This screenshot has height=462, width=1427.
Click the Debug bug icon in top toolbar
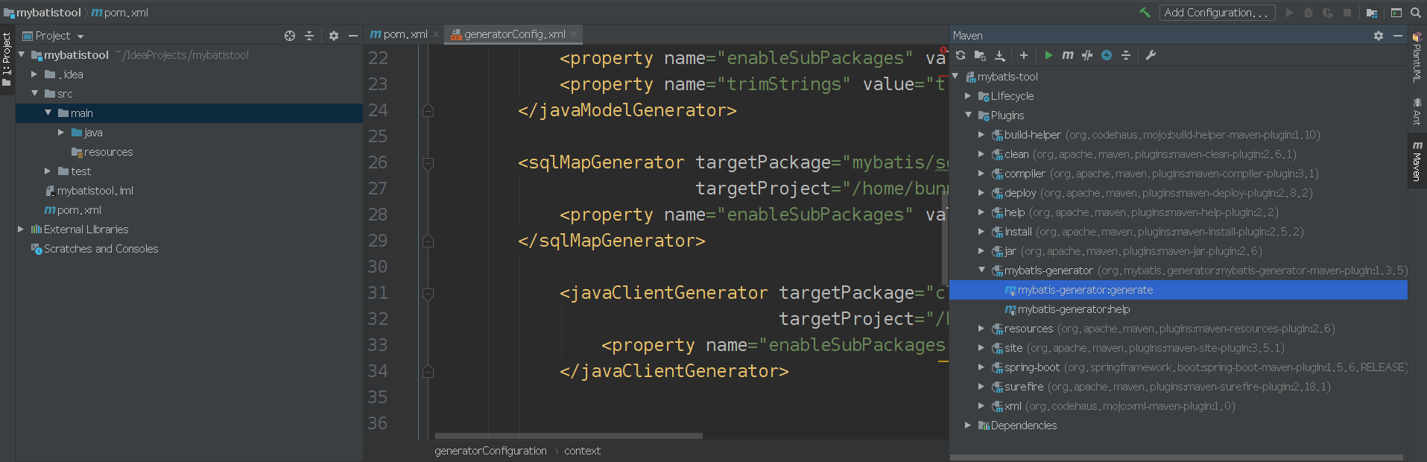[1309, 13]
